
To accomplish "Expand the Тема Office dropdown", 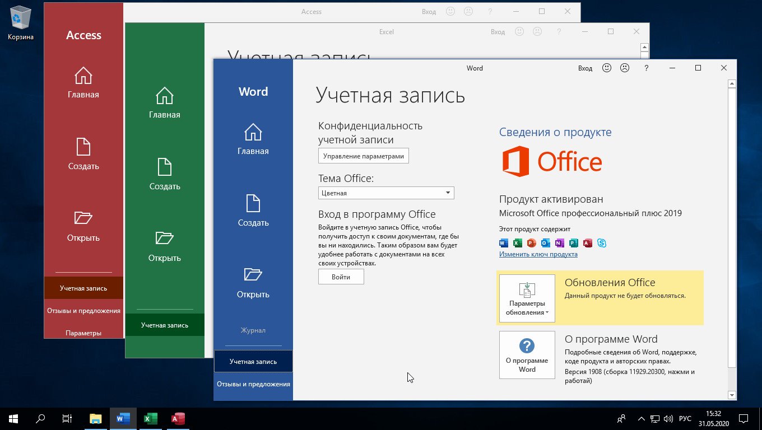I will (386, 193).
